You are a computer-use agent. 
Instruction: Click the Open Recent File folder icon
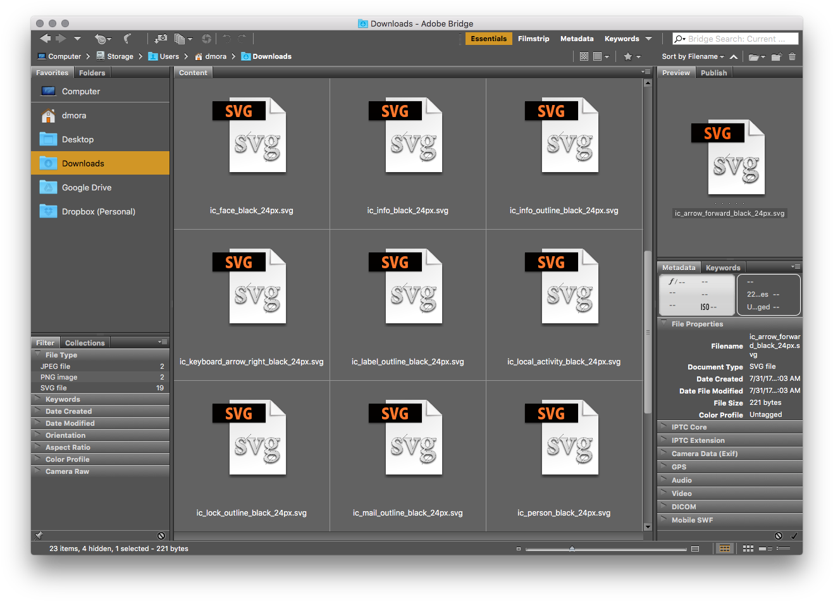point(755,56)
